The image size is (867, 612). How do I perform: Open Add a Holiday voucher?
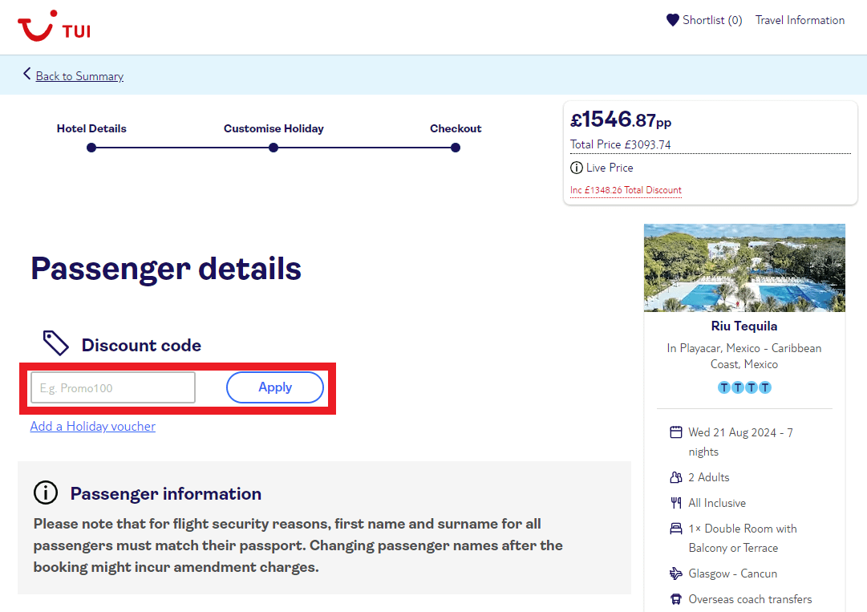click(92, 426)
